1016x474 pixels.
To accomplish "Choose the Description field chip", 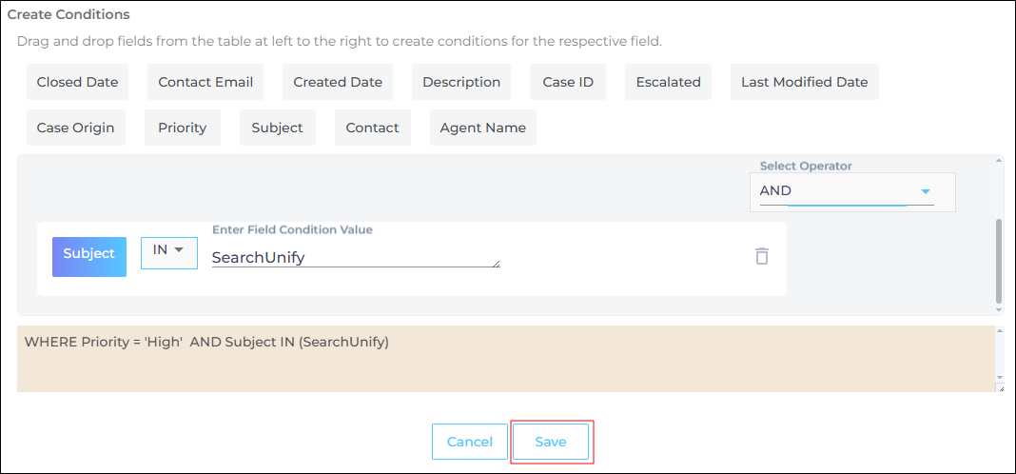I will pos(461,82).
